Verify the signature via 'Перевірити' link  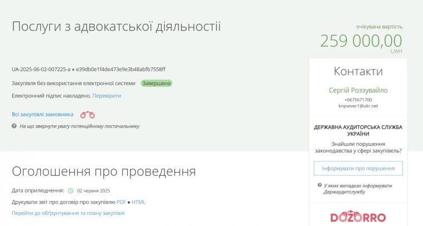pos(106,96)
